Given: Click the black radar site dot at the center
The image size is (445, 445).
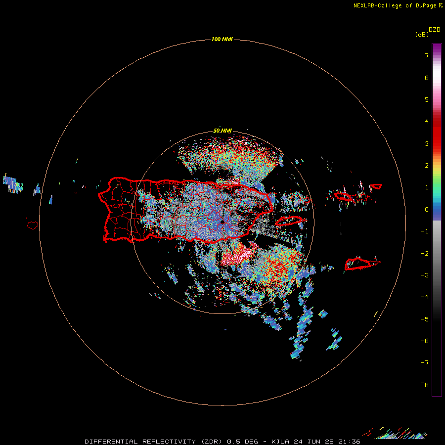Looking at the screenshot, I should coord(222,222).
